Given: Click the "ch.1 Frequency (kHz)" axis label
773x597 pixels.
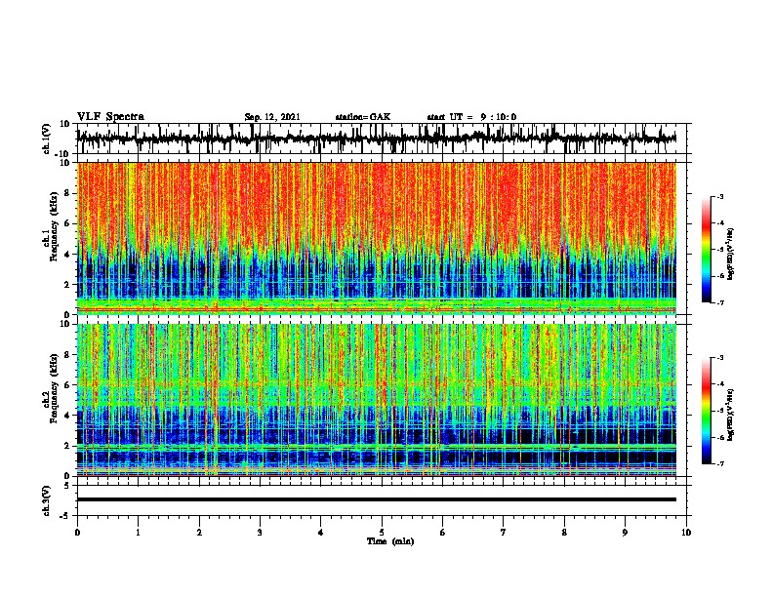Looking at the screenshot, I should pyautogui.click(x=50, y=227).
